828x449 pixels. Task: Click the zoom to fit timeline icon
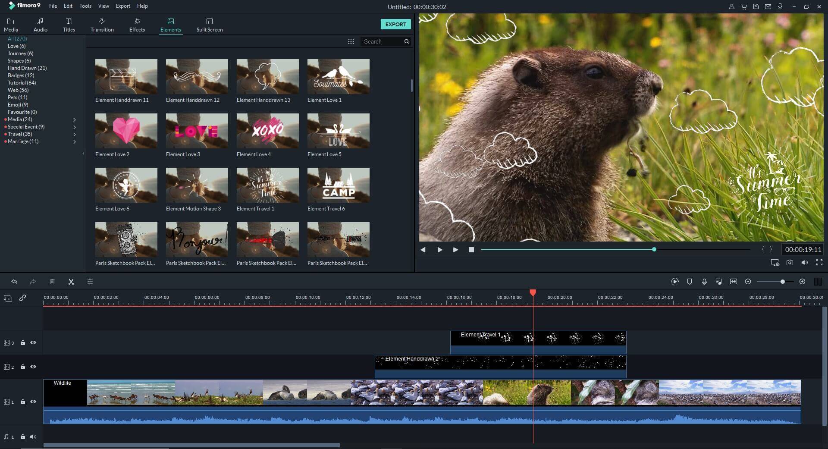click(x=734, y=281)
